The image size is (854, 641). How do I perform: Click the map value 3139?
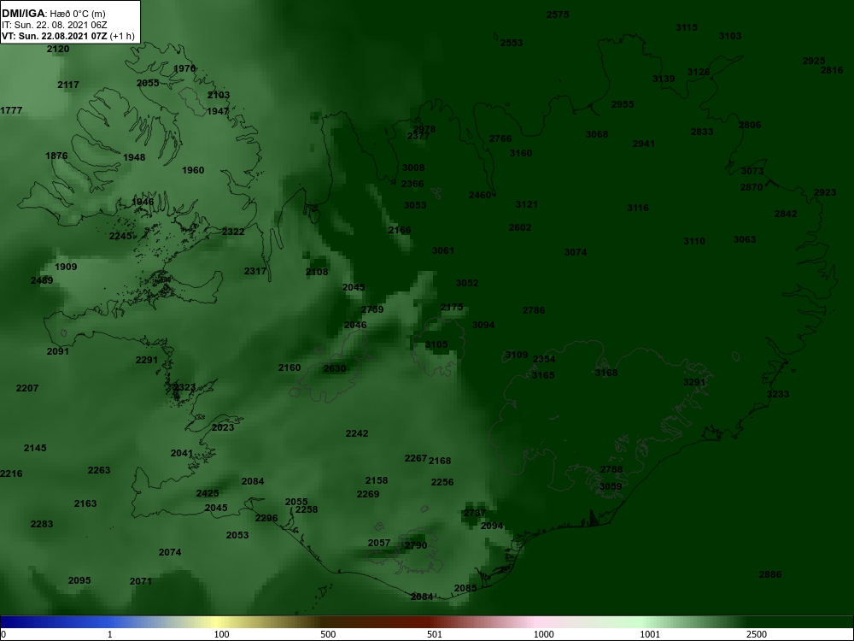(664, 79)
